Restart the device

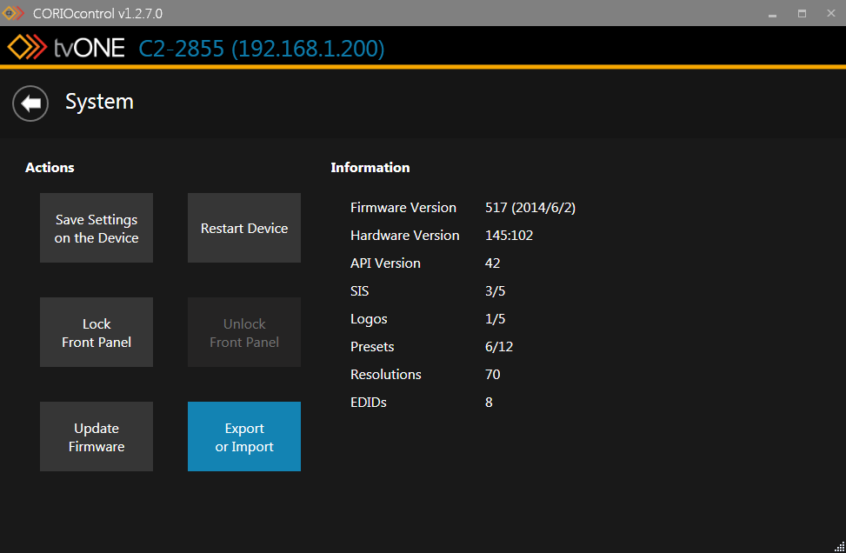pyautogui.click(x=243, y=228)
